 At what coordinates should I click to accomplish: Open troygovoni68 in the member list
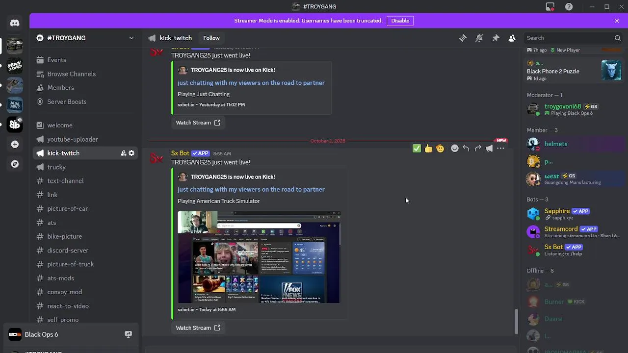(574, 109)
